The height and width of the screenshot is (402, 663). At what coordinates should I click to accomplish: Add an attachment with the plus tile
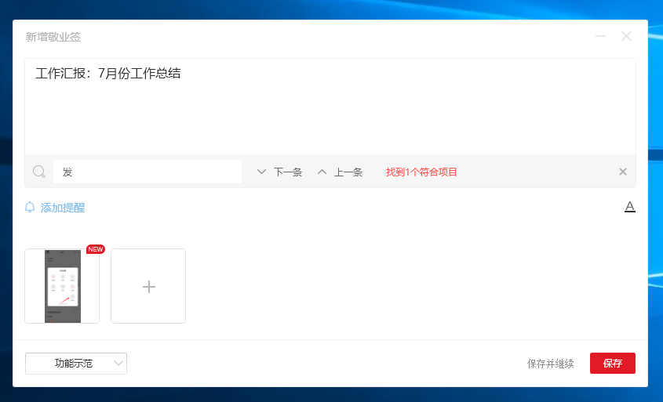(x=148, y=286)
